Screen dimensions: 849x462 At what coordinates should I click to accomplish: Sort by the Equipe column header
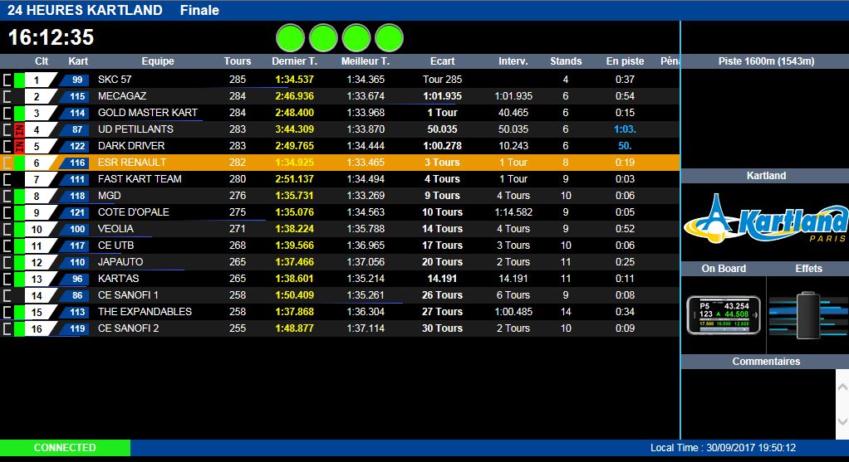pos(158,61)
